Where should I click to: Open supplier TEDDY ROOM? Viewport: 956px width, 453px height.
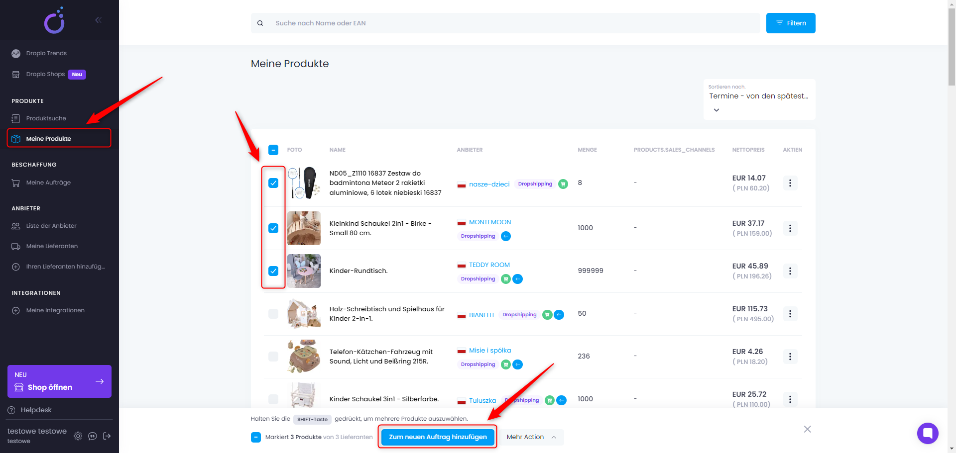489,265
